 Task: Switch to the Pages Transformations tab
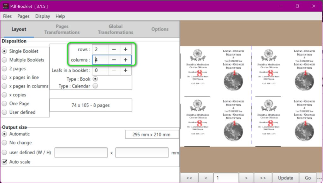click(62, 29)
